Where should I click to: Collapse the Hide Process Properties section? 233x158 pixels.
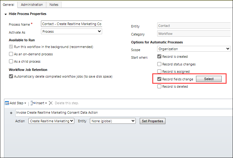point(6,14)
